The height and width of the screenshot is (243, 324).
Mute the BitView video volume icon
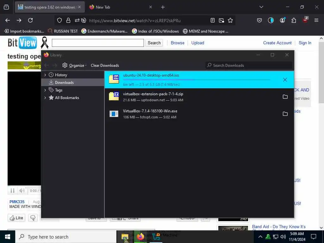point(22,190)
